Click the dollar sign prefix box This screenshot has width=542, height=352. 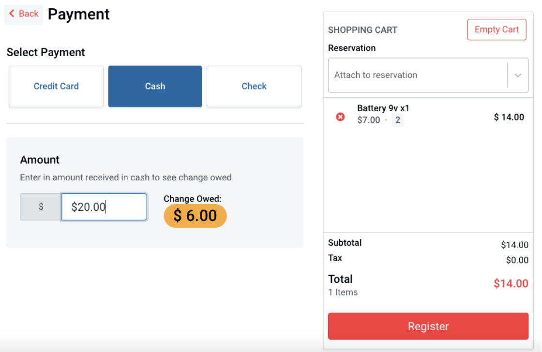(x=41, y=206)
